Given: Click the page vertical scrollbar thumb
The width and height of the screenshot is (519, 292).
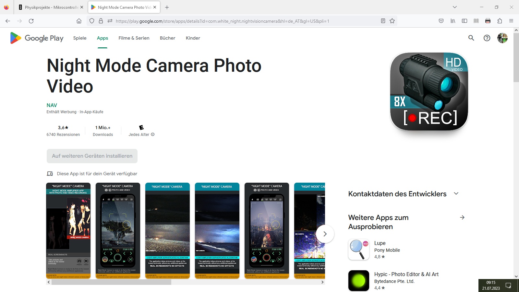Looking at the screenshot, I should coord(516,57).
